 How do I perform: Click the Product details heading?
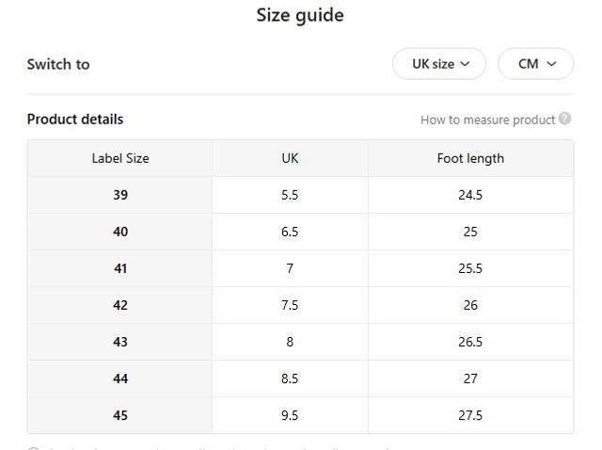(75, 120)
